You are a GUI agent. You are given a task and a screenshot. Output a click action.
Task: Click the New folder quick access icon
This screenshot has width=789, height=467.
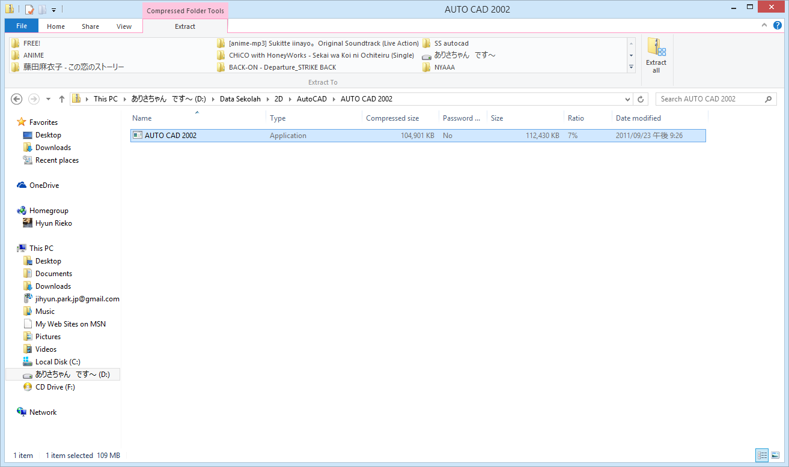point(41,10)
